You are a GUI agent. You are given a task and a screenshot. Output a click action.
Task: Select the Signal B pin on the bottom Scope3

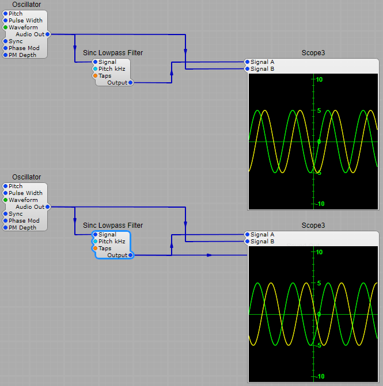point(248,241)
